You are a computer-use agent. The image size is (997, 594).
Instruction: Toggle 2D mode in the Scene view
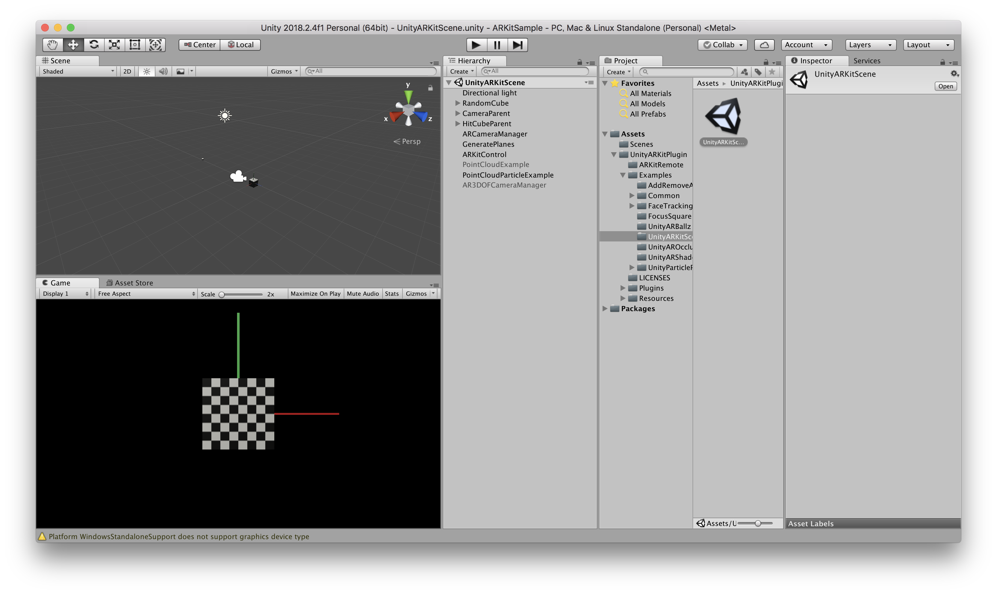pyautogui.click(x=127, y=71)
